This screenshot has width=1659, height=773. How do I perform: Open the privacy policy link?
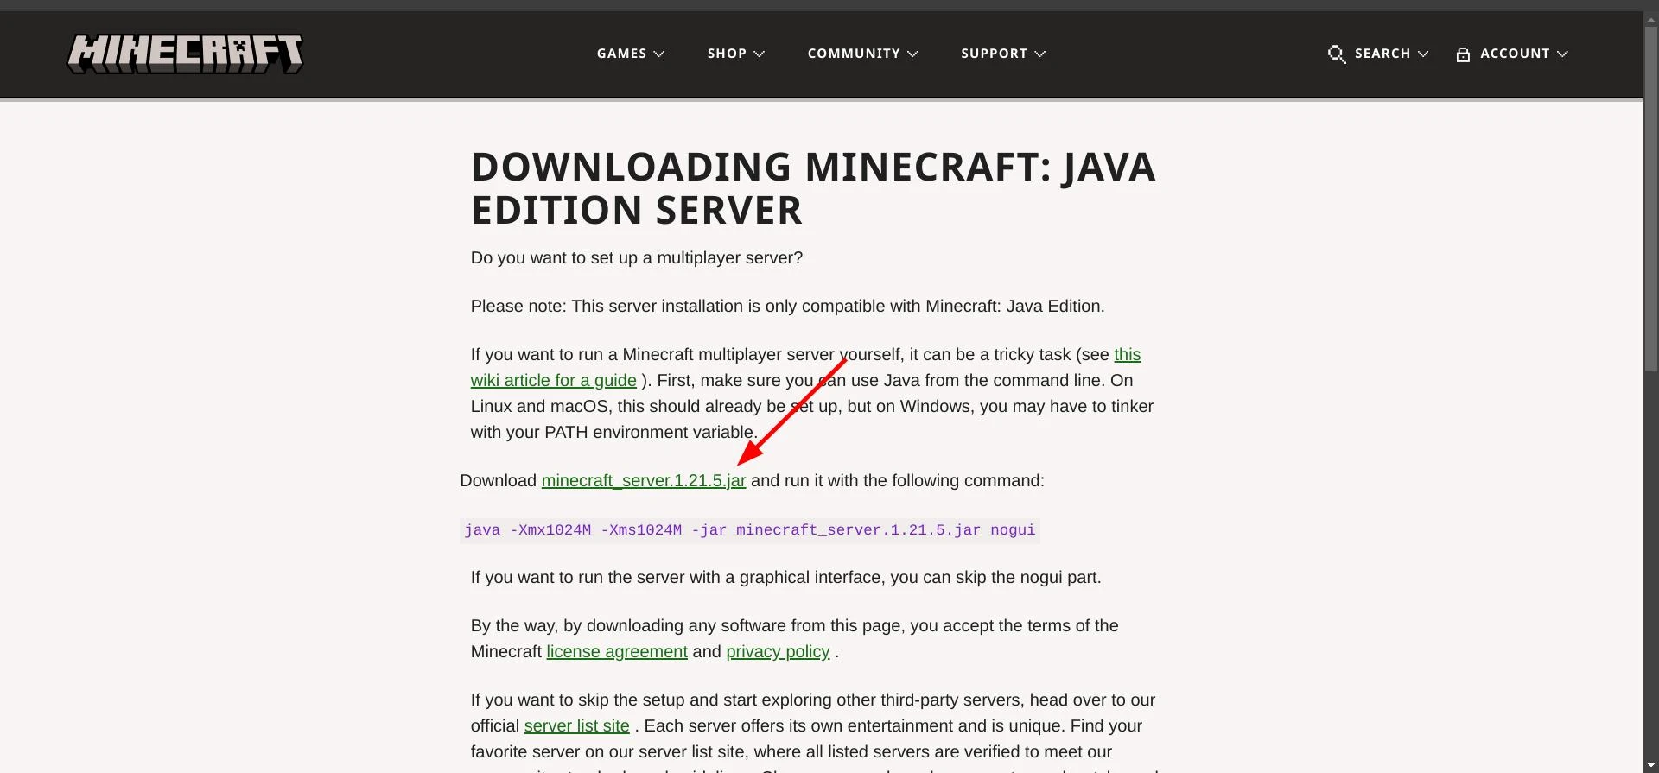(778, 652)
